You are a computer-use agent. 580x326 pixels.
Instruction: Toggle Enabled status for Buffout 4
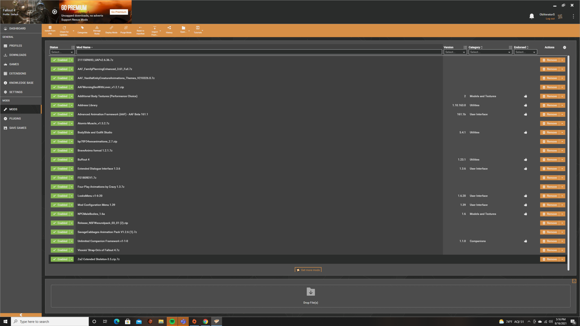[60, 160]
